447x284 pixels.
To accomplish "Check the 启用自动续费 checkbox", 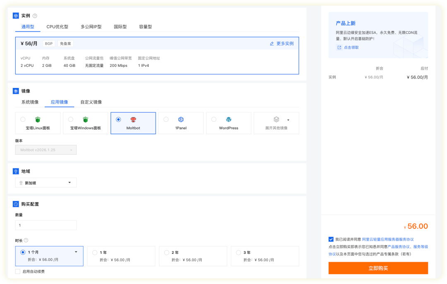I will coord(18,271).
